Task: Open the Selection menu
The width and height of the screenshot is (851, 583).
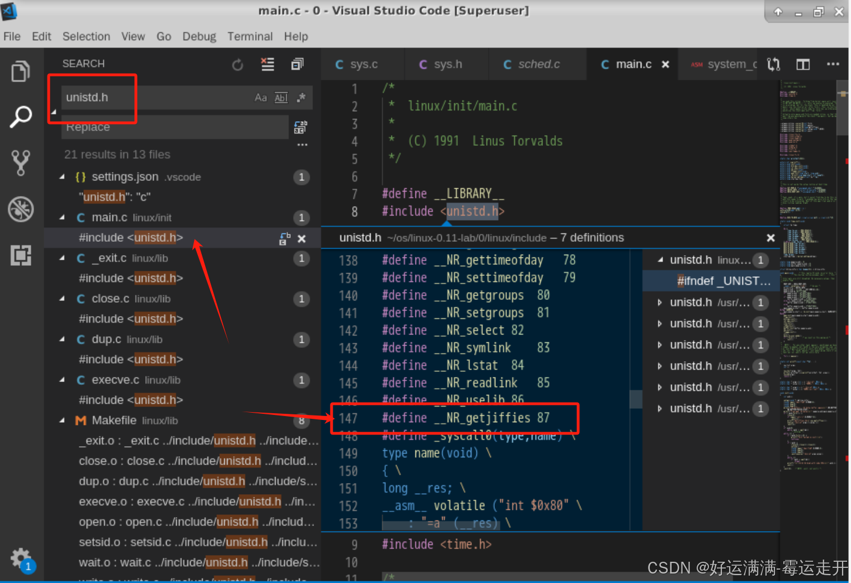Action: tap(86, 36)
